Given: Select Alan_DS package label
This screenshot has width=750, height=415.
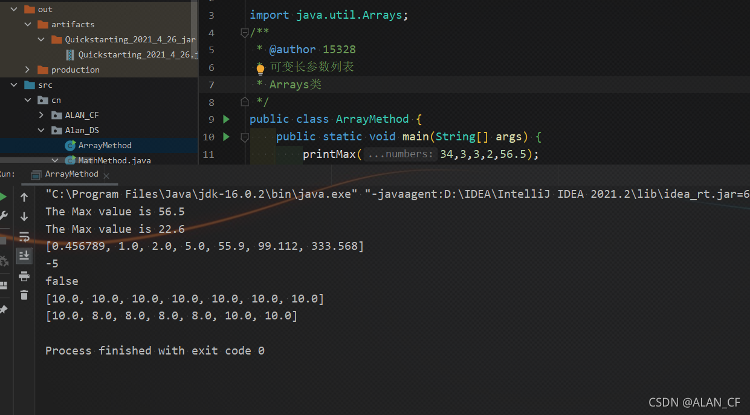Looking at the screenshot, I should (x=82, y=130).
